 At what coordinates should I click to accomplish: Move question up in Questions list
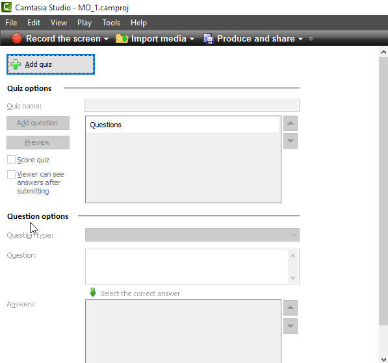291,123
